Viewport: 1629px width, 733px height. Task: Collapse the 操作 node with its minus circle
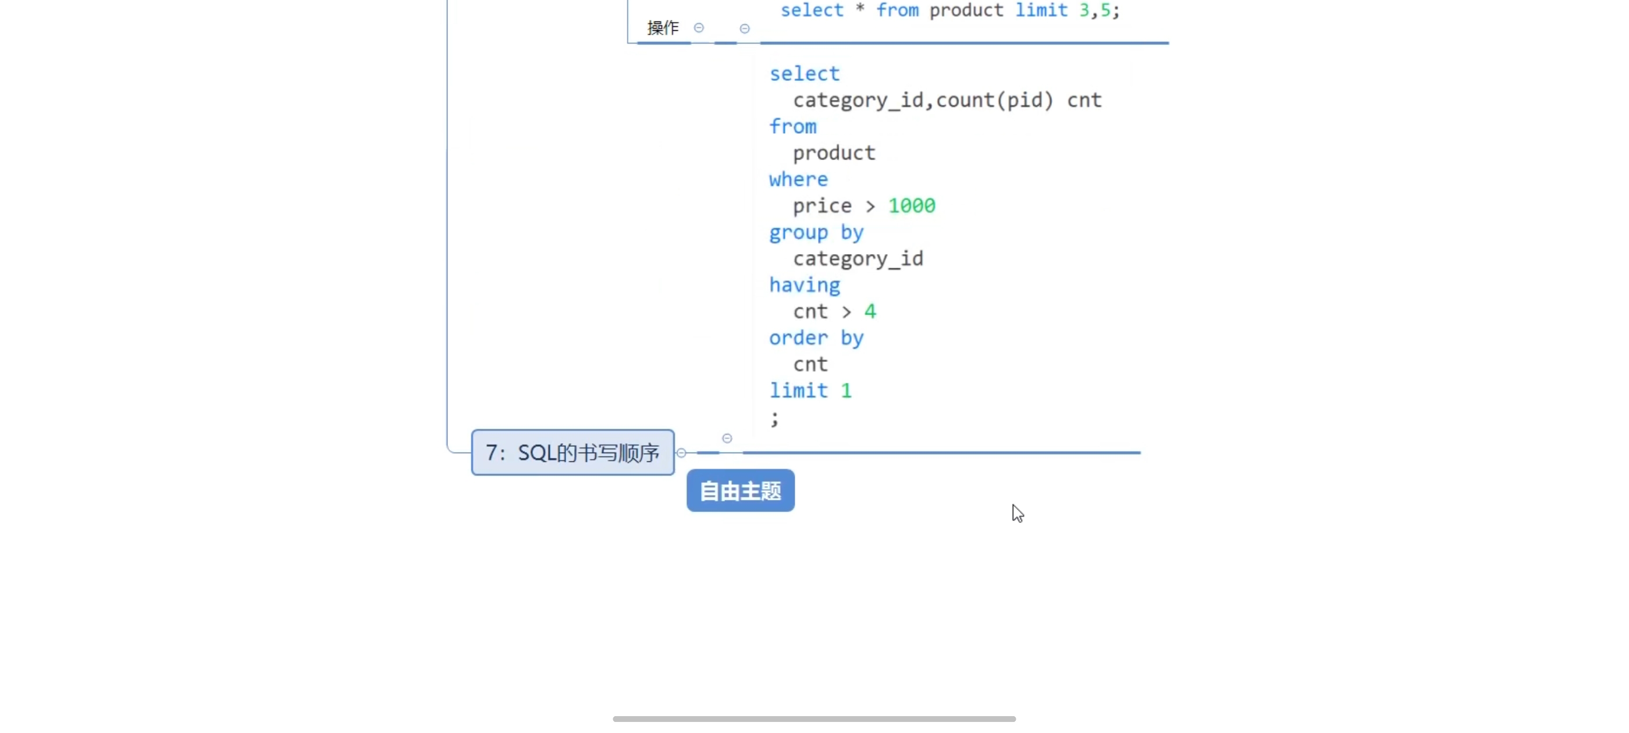pos(699,28)
